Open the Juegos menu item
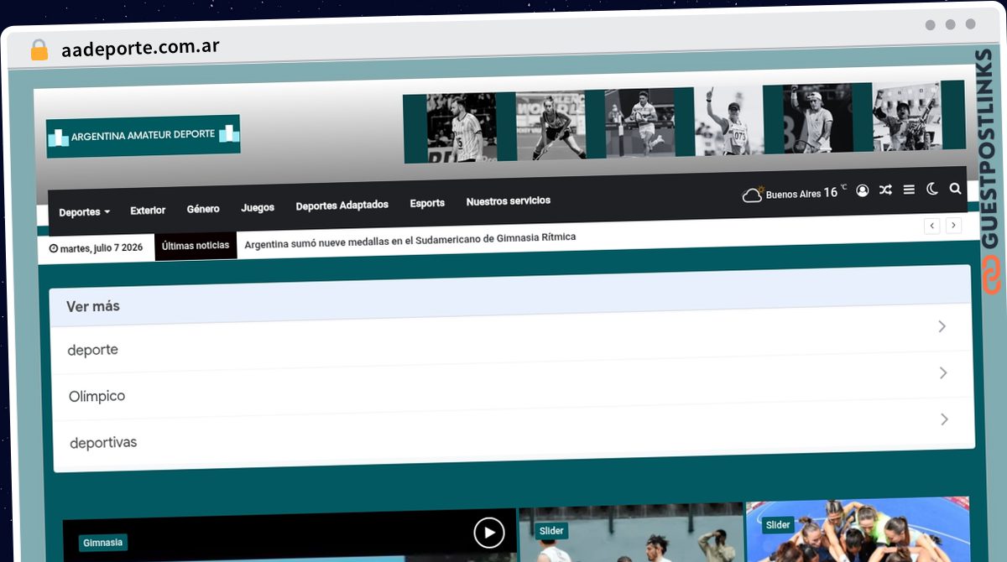 point(258,207)
